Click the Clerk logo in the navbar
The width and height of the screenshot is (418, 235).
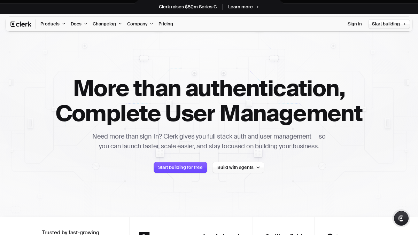21,24
